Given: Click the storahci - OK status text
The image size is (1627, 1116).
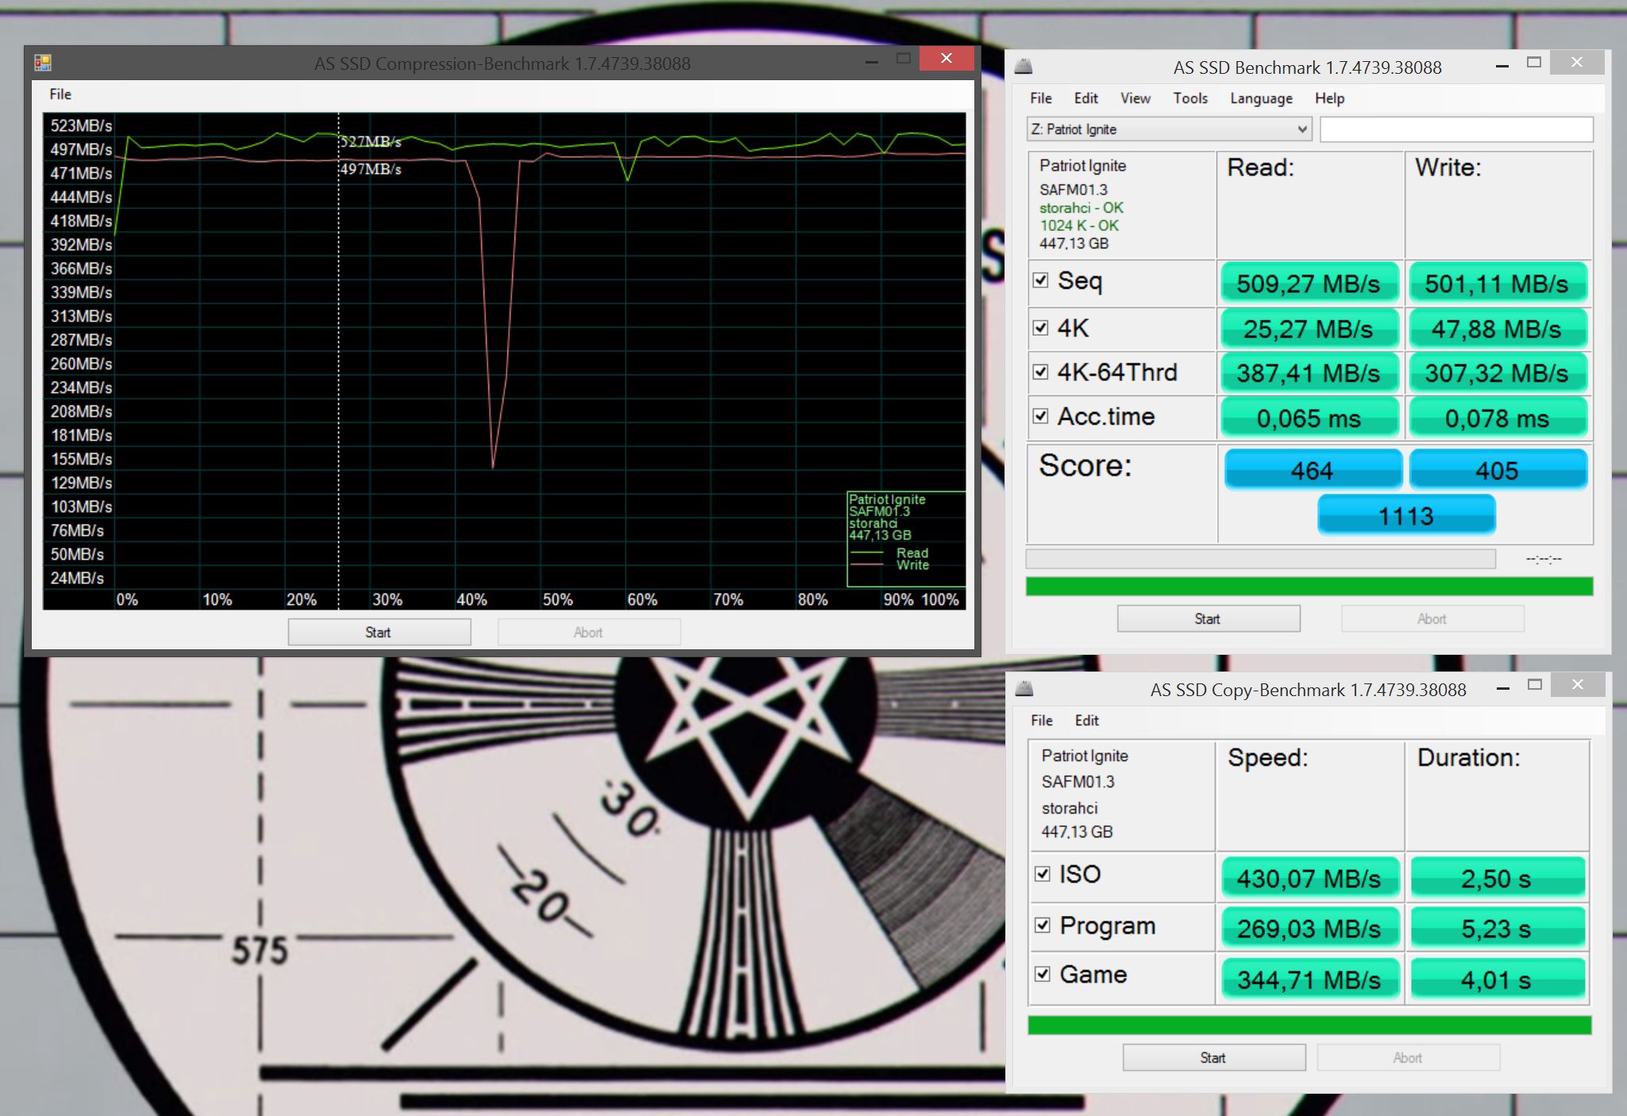Looking at the screenshot, I should tap(1081, 208).
